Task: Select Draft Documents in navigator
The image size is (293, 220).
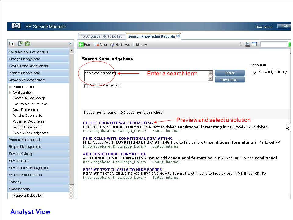Action: click(25, 110)
